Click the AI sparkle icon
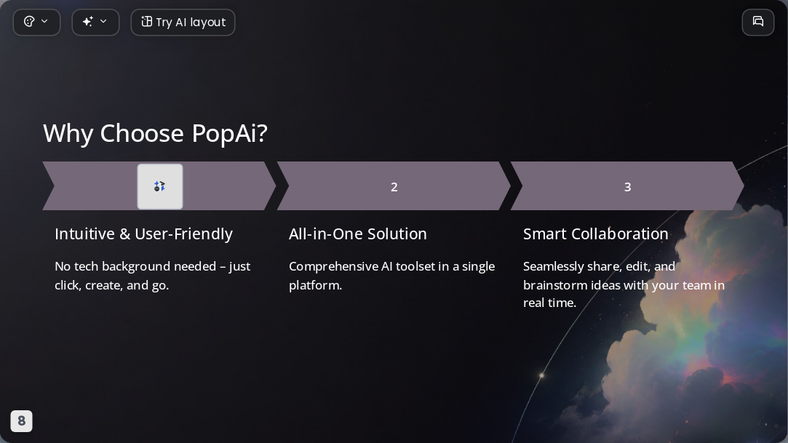Viewport: 788px width, 443px height. point(88,22)
